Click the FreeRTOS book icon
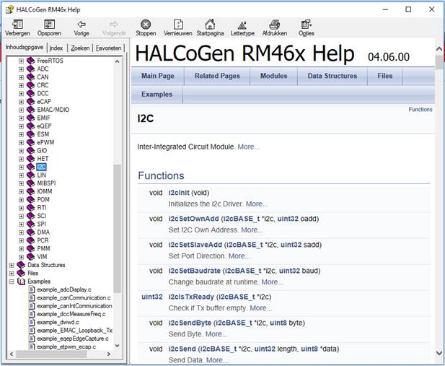Viewport: 445px width, 366px height. tap(30, 61)
